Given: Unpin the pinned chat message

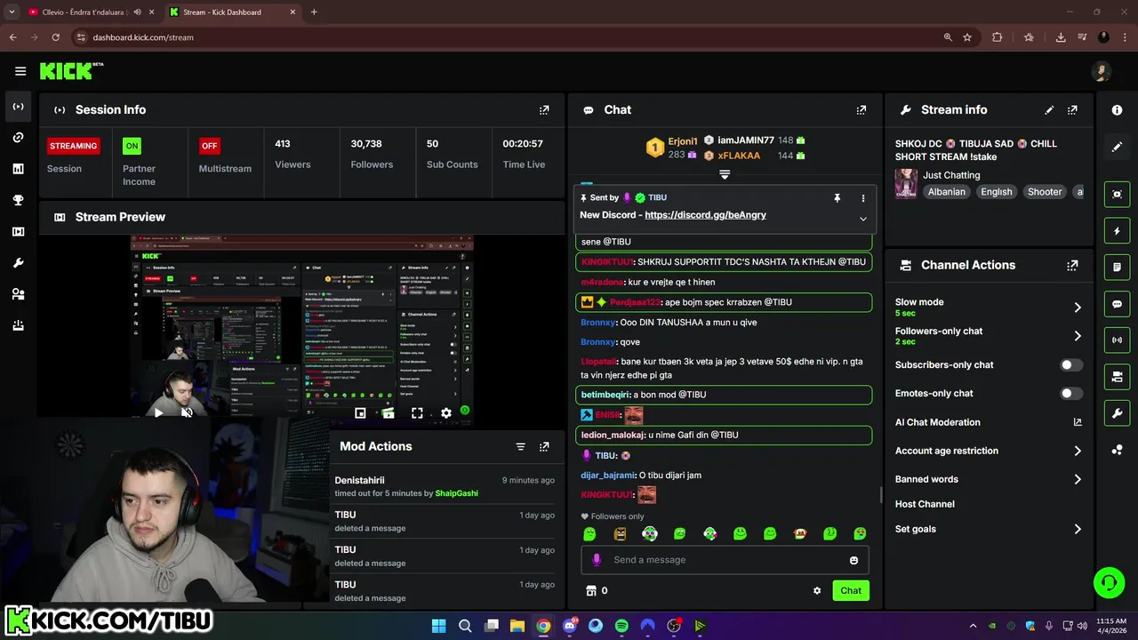Looking at the screenshot, I should [x=837, y=198].
